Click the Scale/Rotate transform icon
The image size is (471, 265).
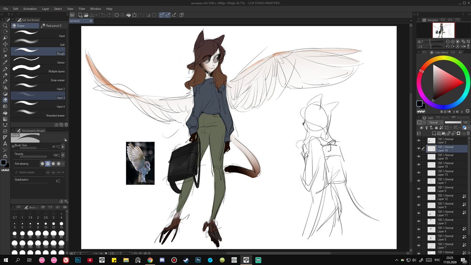(x=134, y=15)
